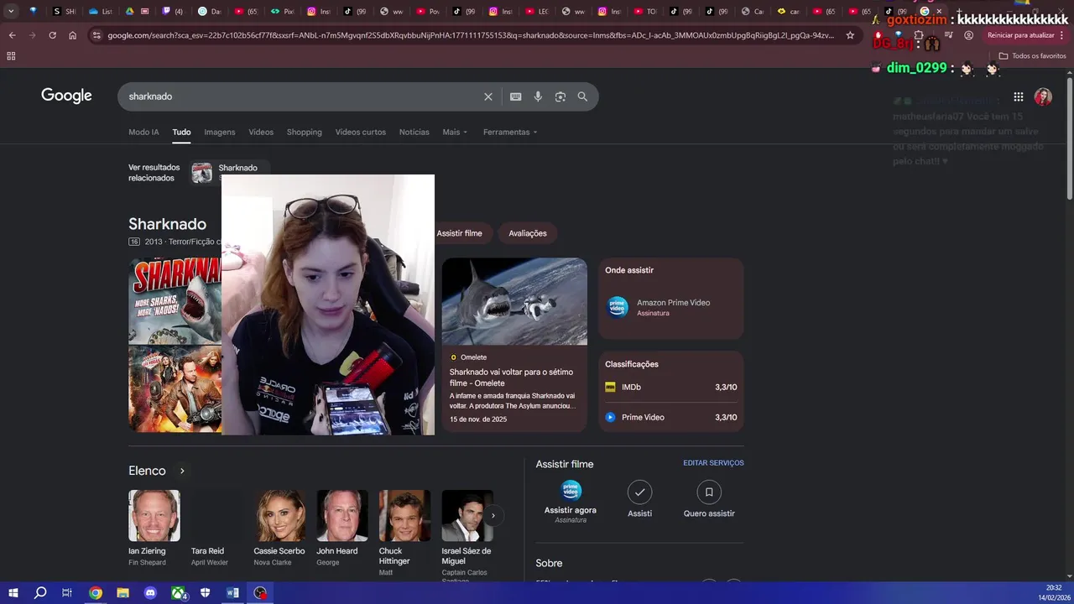Open the Todos os favoritos bookmarks folder
The height and width of the screenshot is (604, 1074).
coord(1032,55)
